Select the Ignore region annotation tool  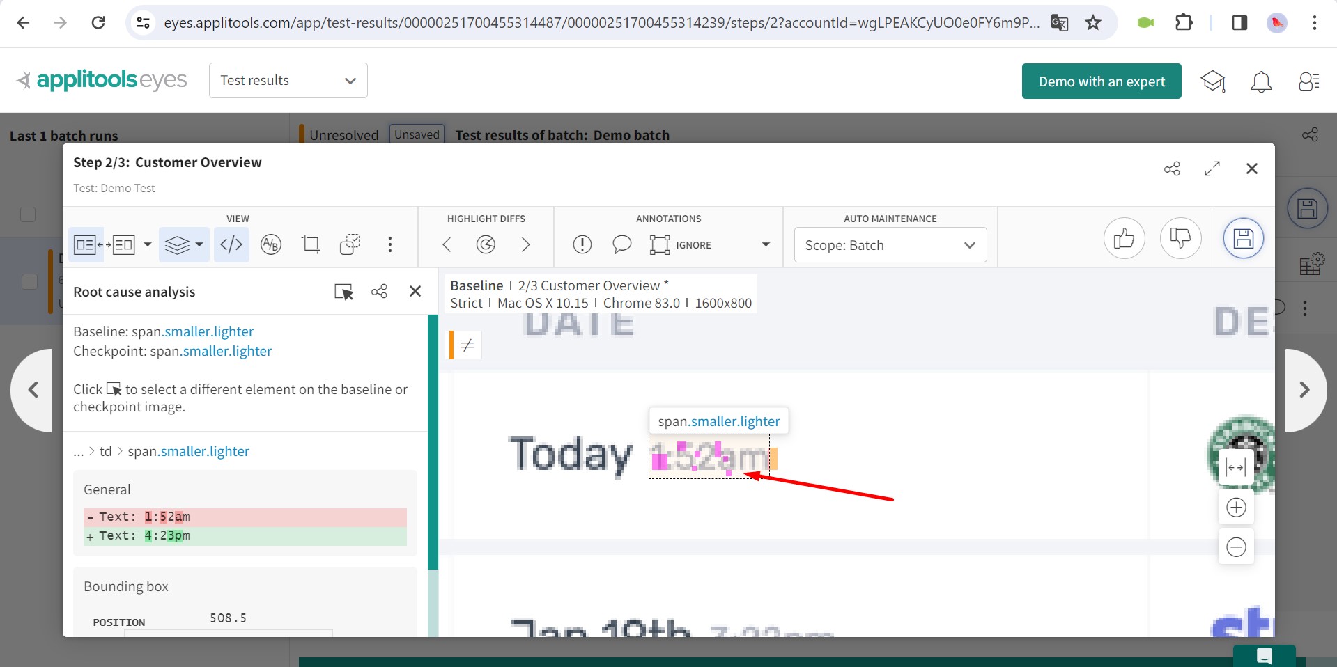(681, 245)
